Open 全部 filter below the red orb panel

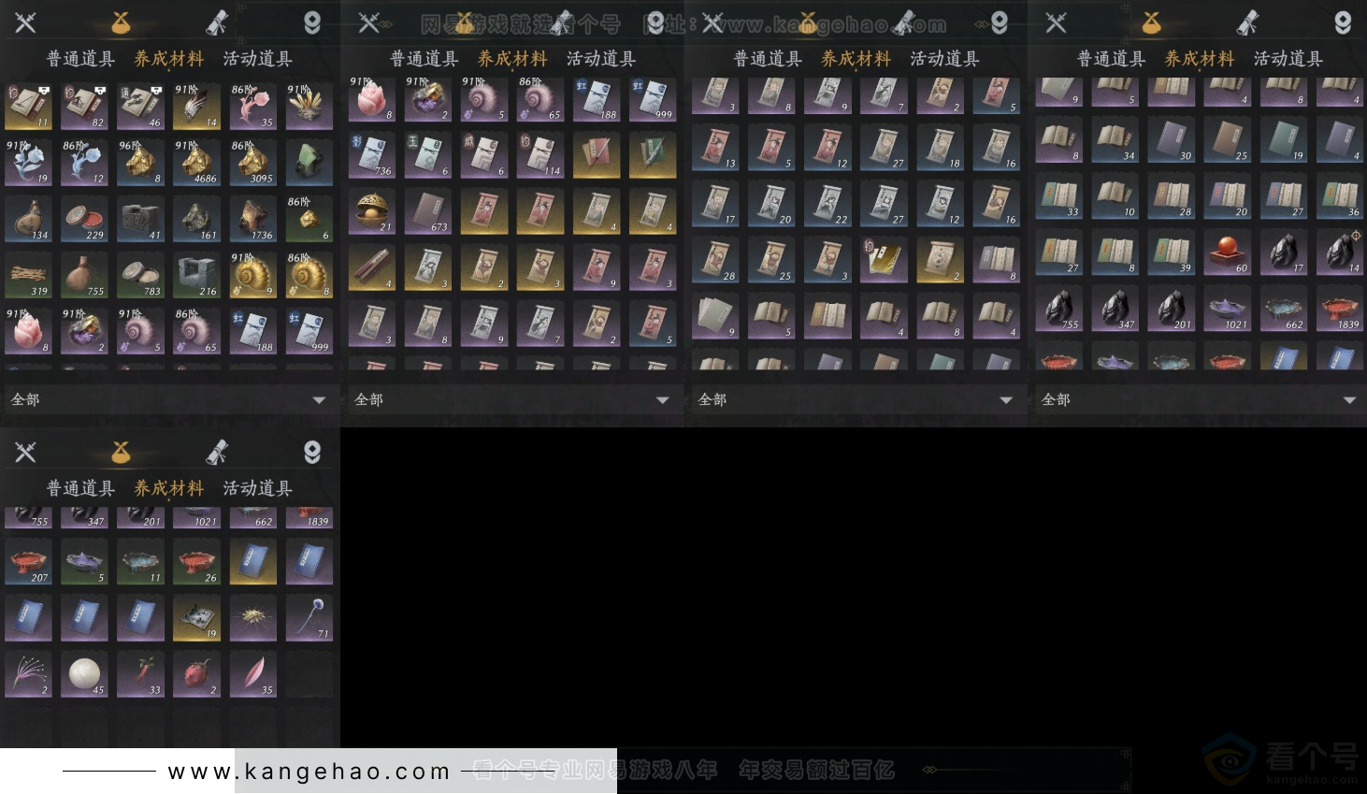1200,399
